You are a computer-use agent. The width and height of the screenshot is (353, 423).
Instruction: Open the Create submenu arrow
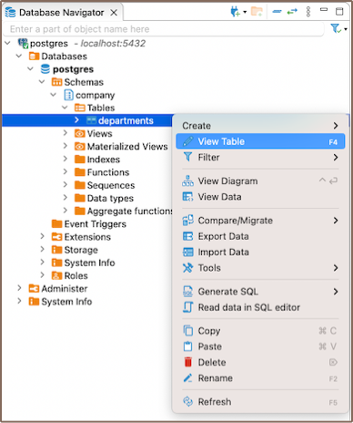(x=336, y=126)
